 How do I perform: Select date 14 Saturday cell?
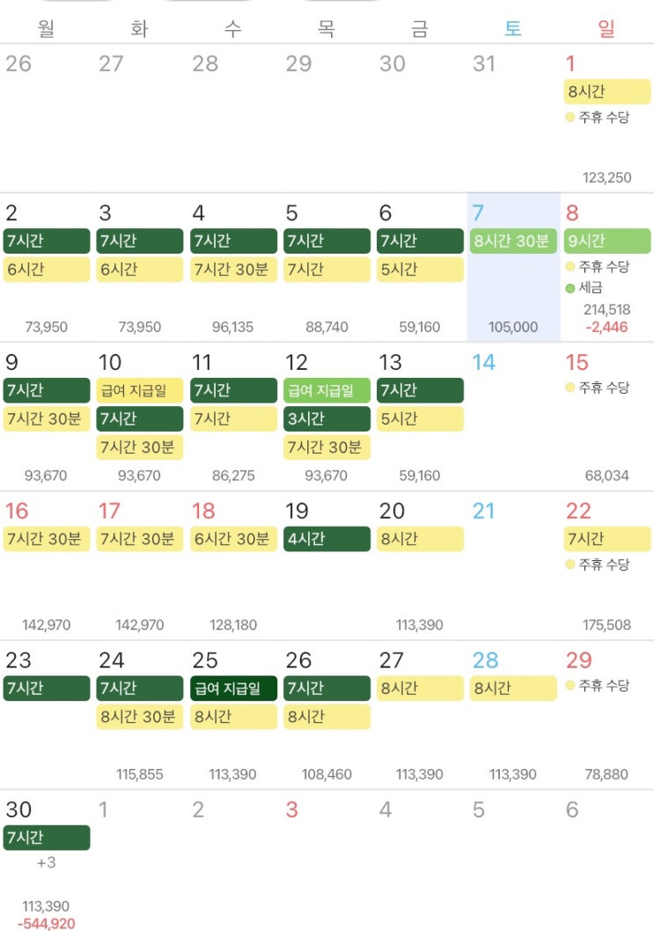tap(513, 416)
